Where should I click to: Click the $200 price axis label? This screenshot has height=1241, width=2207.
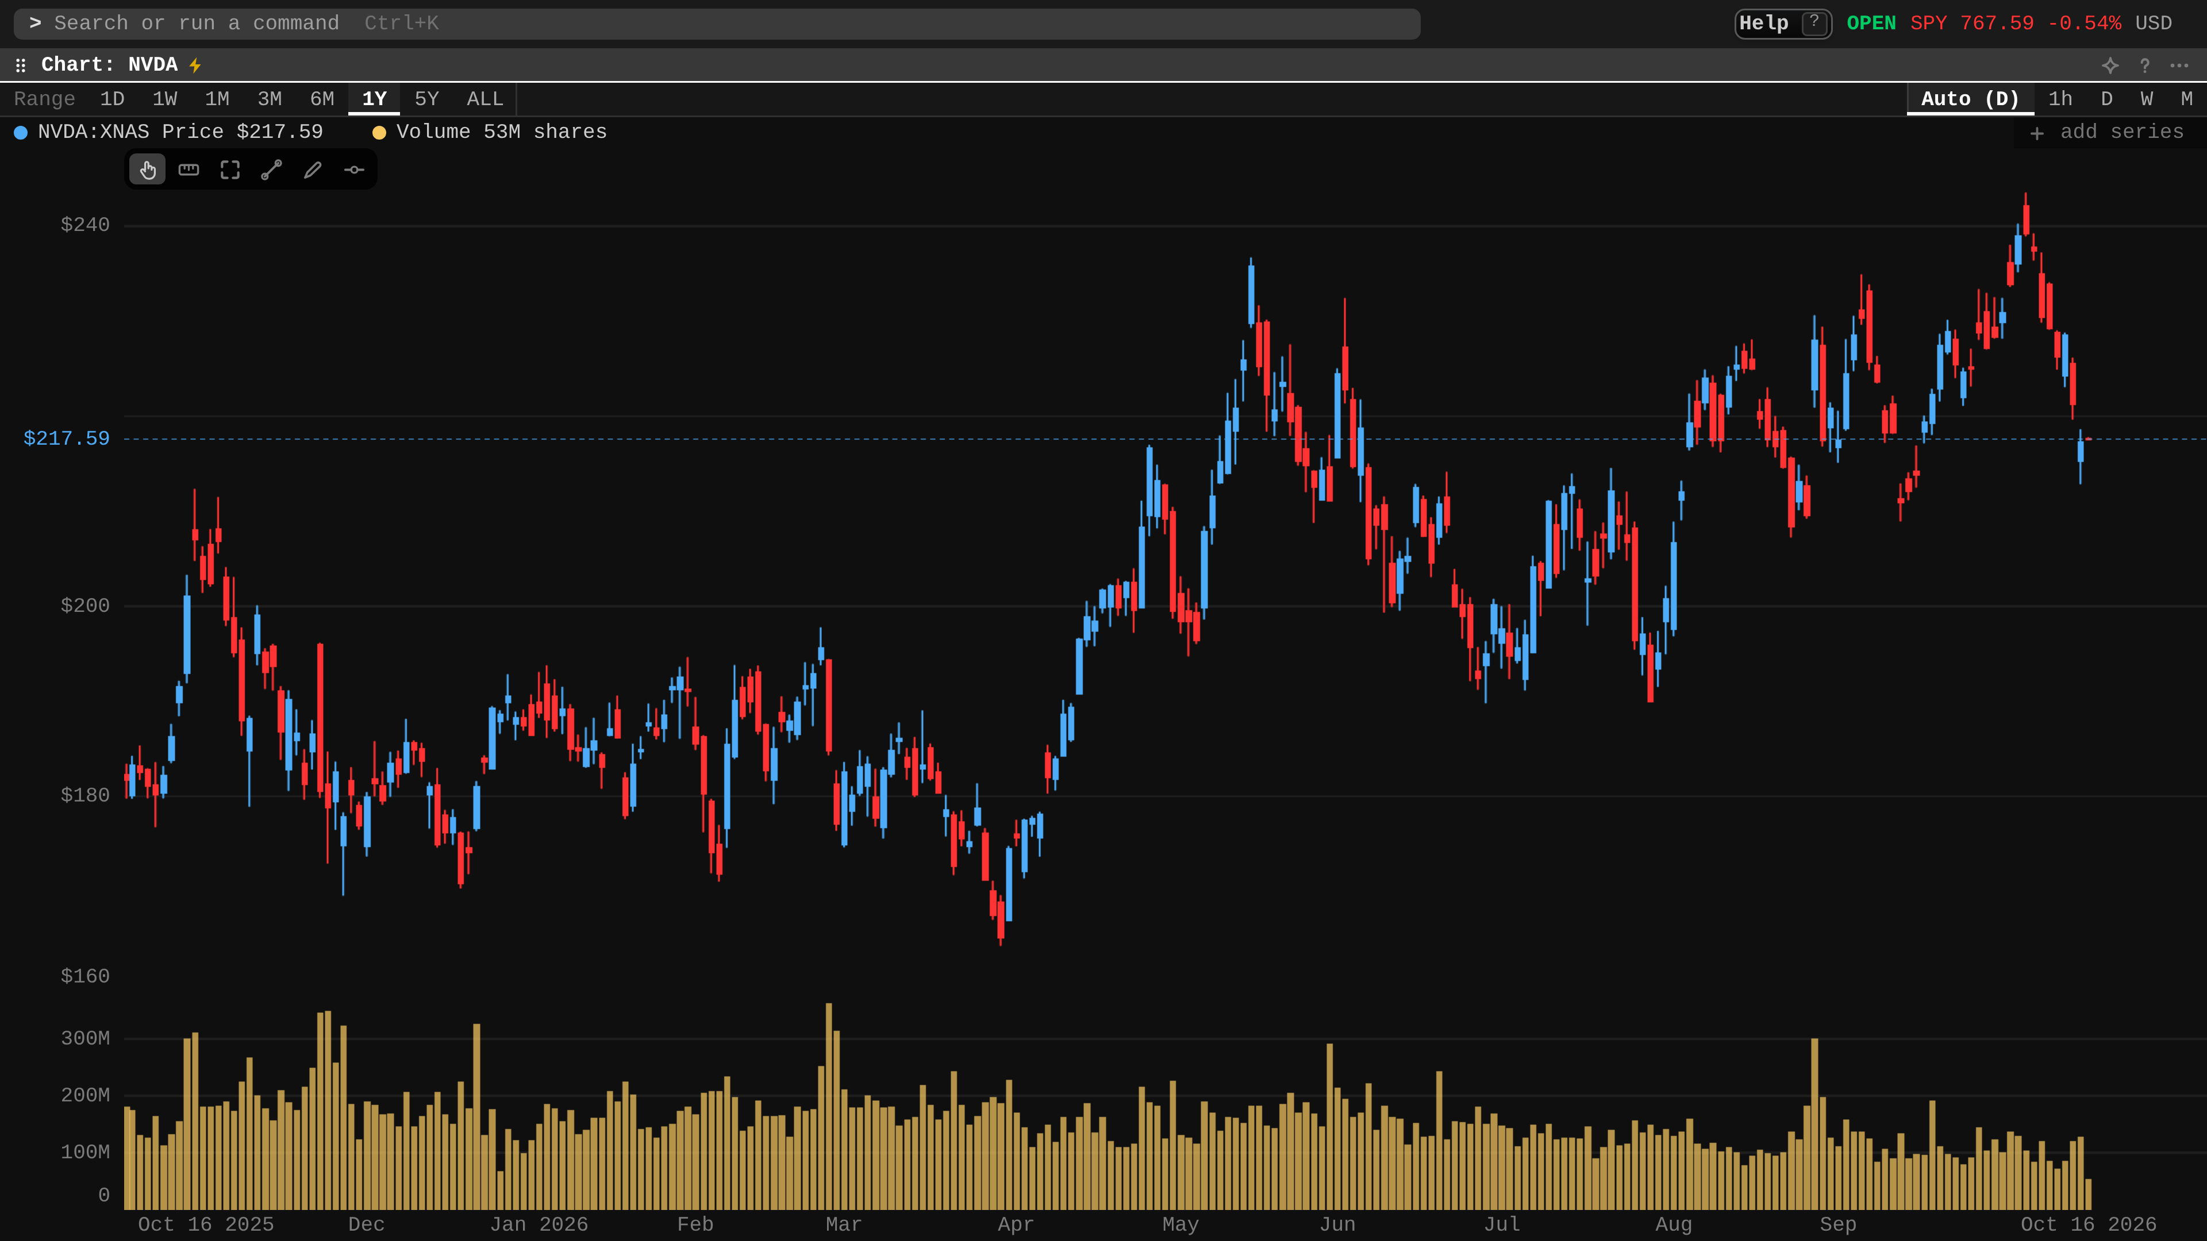(85, 606)
